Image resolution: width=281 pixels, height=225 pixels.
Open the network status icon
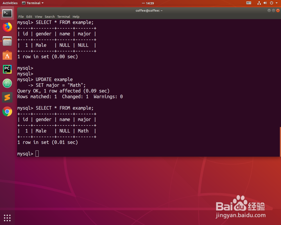[x=259, y=3]
